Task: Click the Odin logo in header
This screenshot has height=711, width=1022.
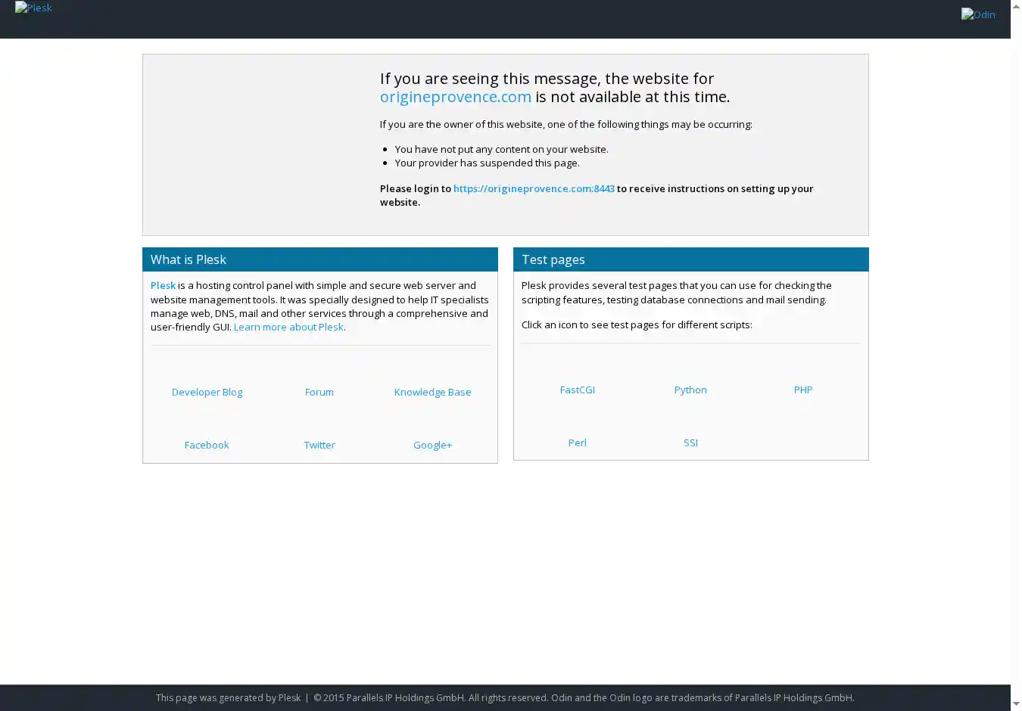Action: tap(977, 14)
